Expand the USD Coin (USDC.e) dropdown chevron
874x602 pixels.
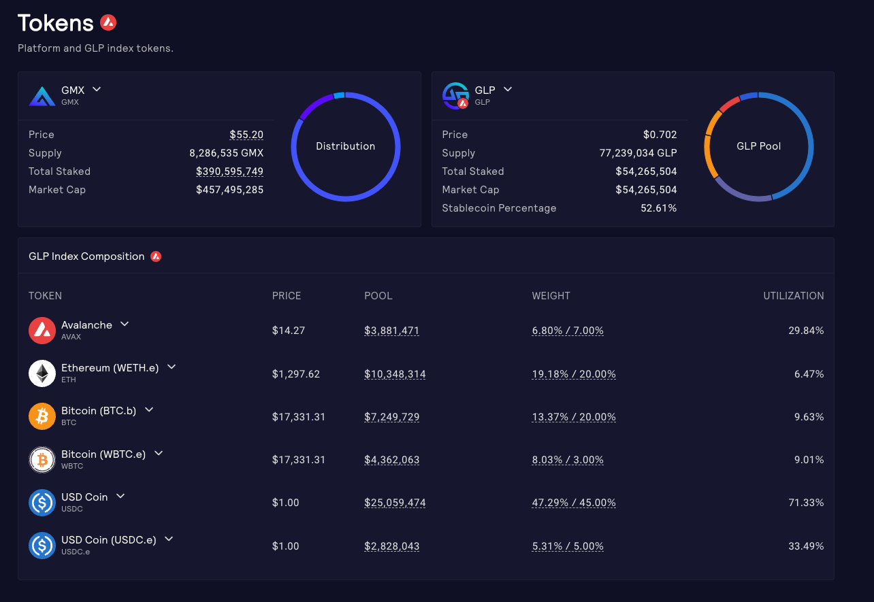tap(169, 539)
